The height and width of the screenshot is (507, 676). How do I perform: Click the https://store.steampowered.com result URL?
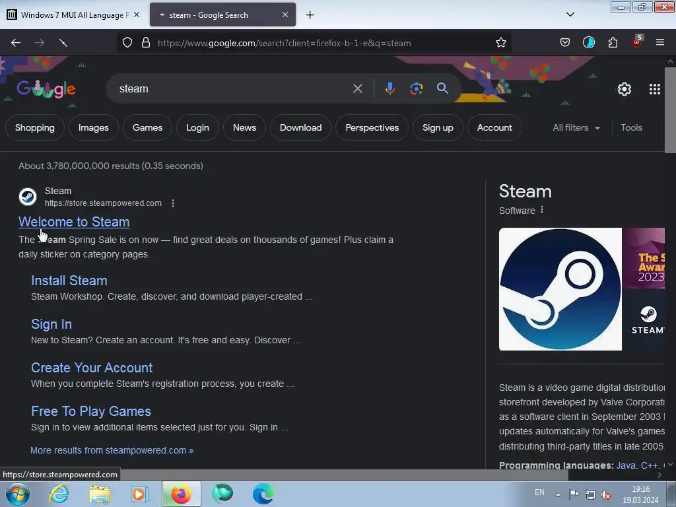104,203
